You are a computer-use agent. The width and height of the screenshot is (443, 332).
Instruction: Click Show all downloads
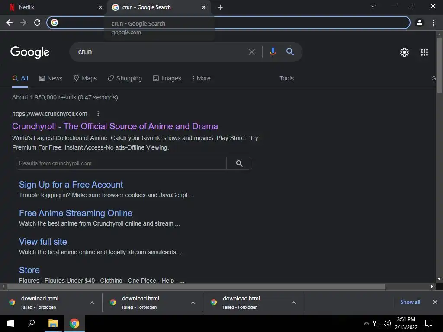pyautogui.click(x=410, y=302)
